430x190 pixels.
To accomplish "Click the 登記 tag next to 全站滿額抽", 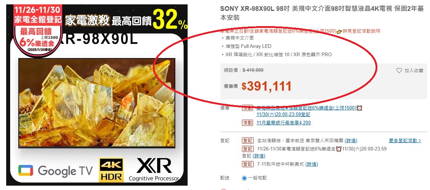I will (247, 141).
